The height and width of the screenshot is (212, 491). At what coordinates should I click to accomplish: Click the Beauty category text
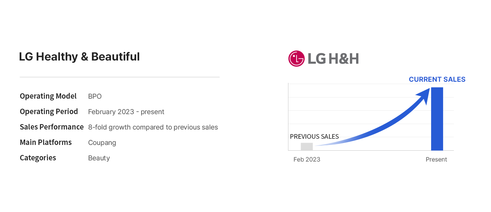99,158
